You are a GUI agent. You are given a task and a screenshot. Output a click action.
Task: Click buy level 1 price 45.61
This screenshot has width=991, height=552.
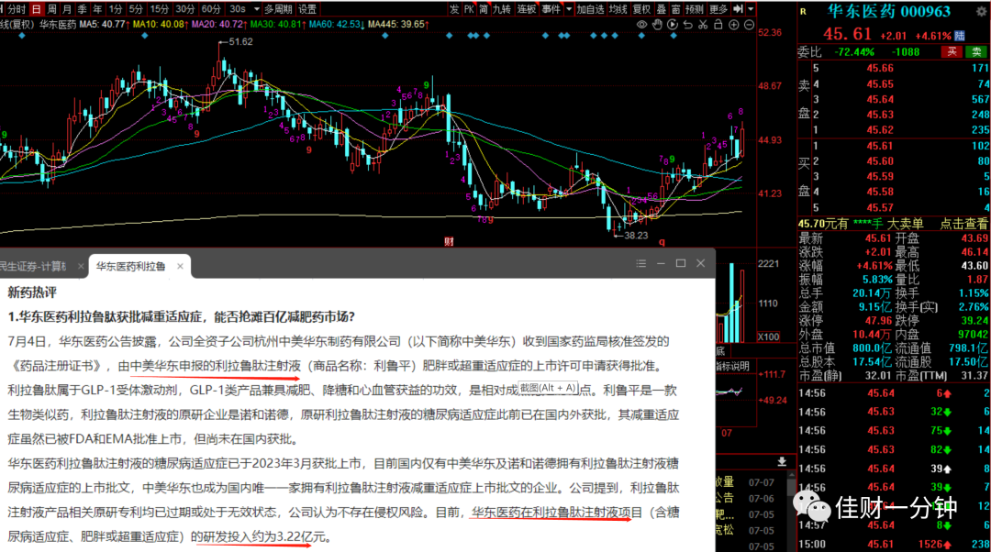880,146
